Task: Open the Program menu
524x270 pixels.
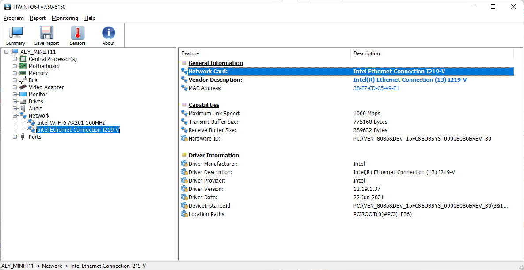Action: click(14, 18)
